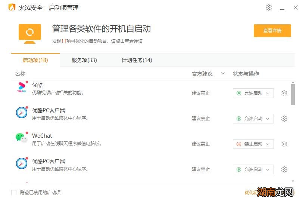The width and height of the screenshot is (306, 202).
Task: Close the 启动项管理 window
Action: [x=296, y=7]
